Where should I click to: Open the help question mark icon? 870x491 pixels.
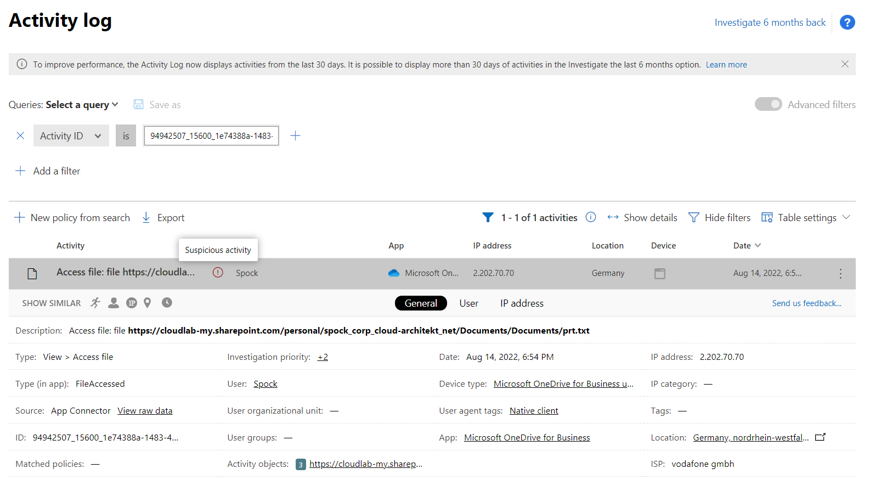coord(847,22)
